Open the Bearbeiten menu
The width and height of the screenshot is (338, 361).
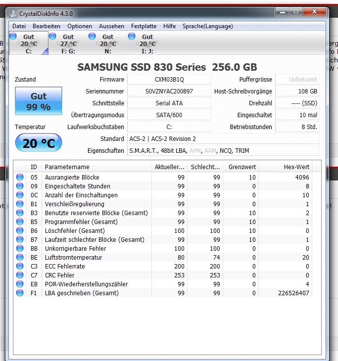47,26
